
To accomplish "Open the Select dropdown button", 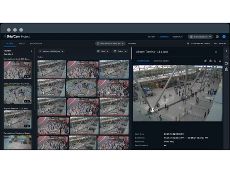I will point(120,51).
